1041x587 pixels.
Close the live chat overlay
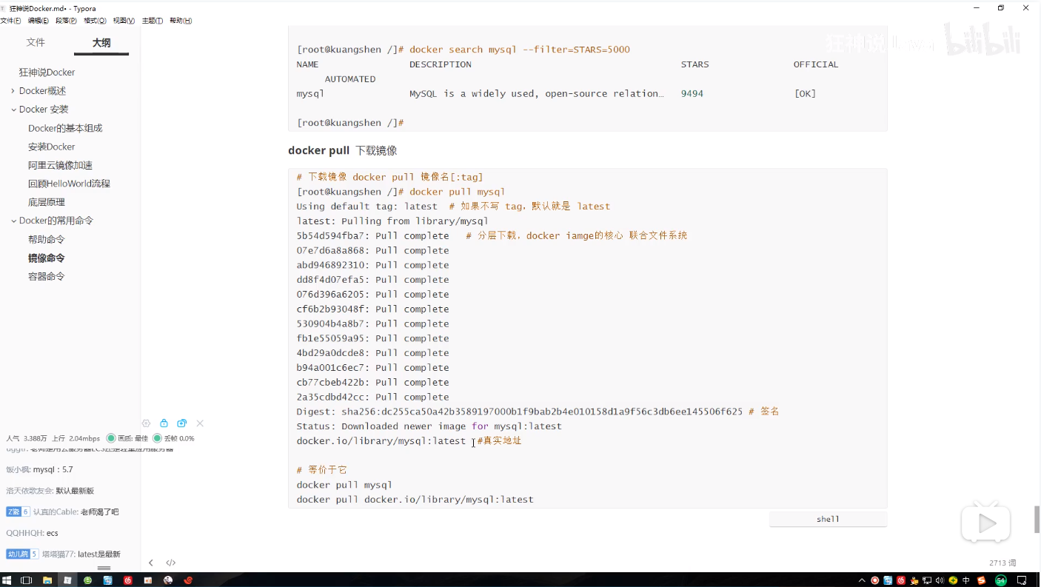(x=200, y=423)
